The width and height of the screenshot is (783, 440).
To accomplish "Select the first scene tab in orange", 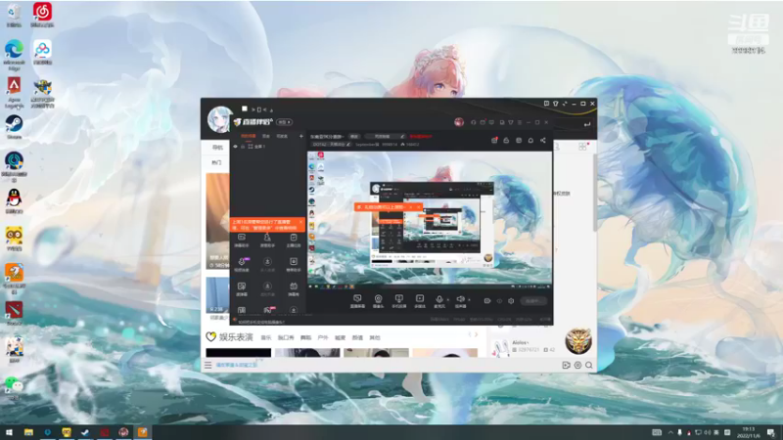I will (x=249, y=136).
